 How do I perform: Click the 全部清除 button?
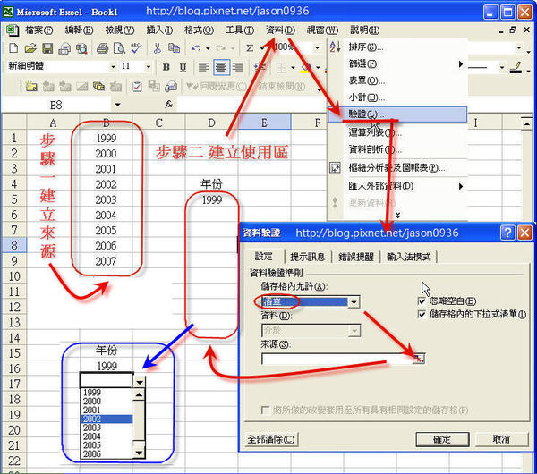271,439
